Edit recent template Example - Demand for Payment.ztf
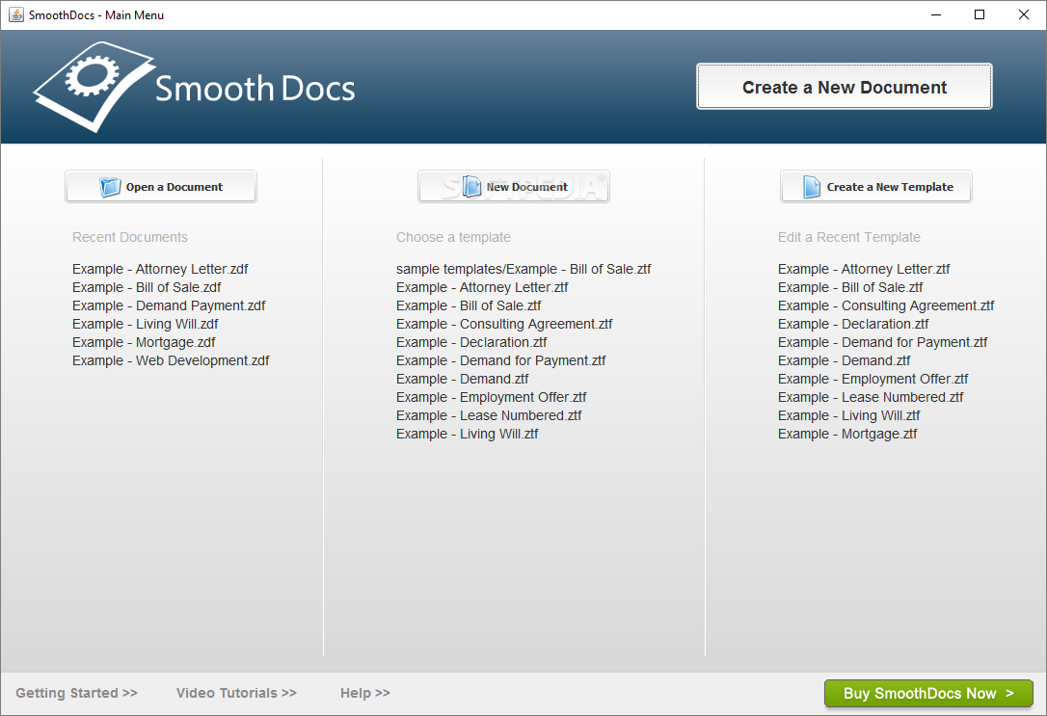1047x716 pixels. click(883, 342)
